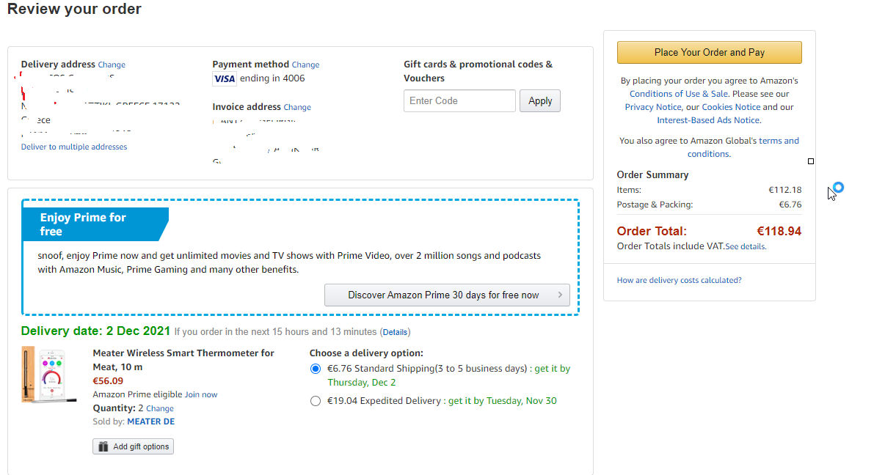Screen dimensions: 874x475
Task: Open Conditions of Use & Sale link
Action: [679, 94]
